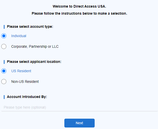Click the blue bar beside applicant location heading
Screen dimensions: 158x129
coord(4,62)
